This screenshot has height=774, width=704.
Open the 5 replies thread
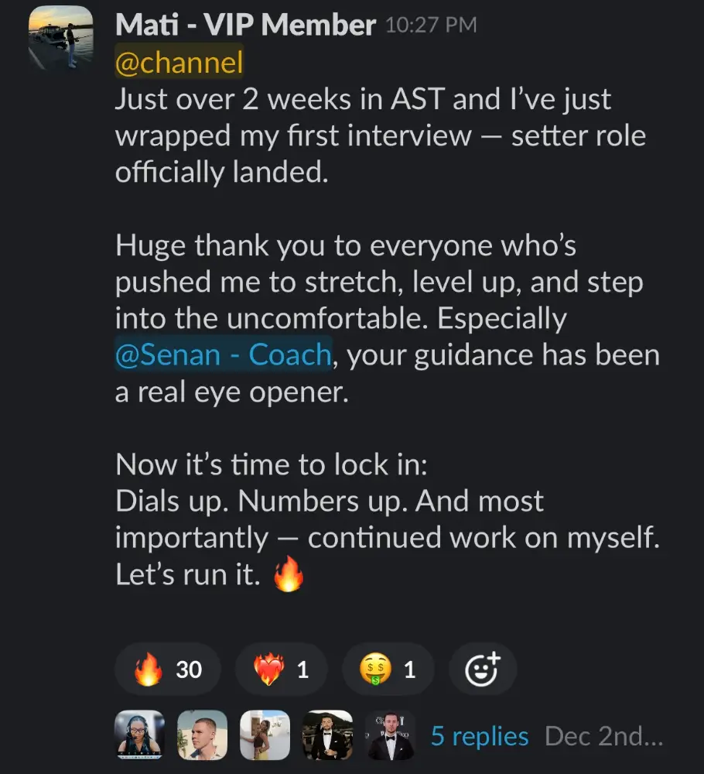[x=480, y=737]
